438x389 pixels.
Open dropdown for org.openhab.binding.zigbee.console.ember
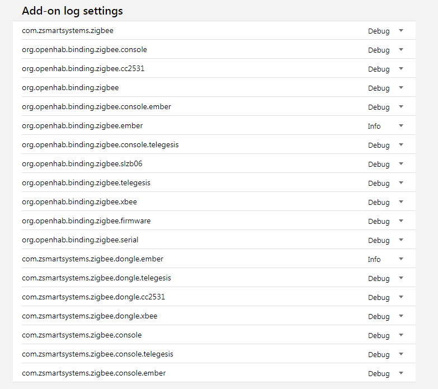tap(385, 107)
